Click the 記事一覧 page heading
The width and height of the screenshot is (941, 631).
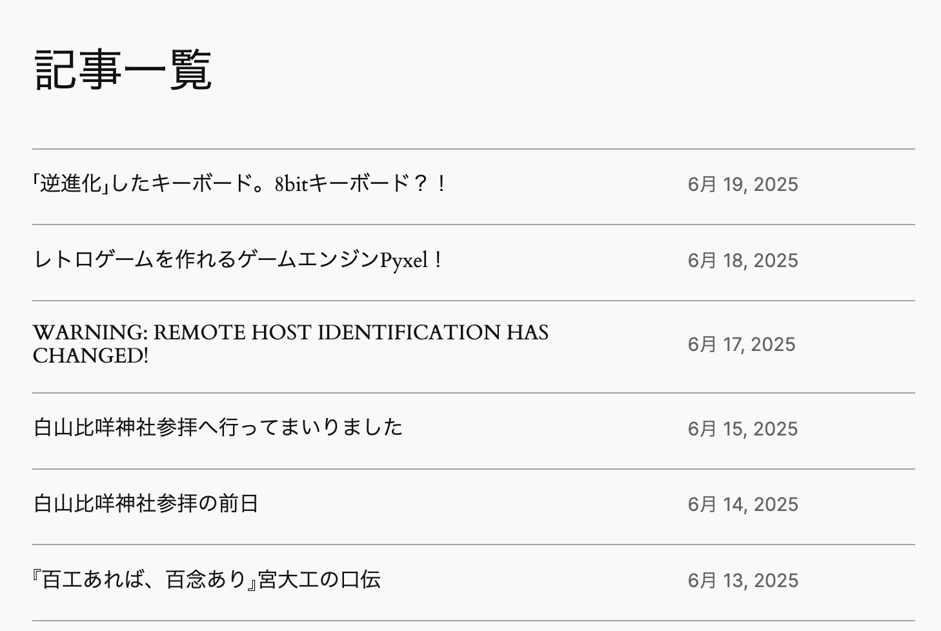coord(123,70)
